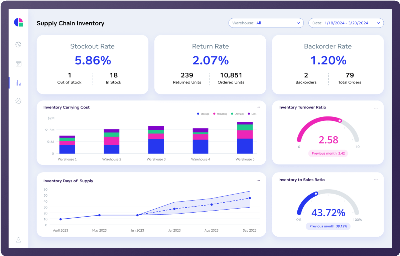
Task: Click the Previous month 39.12% badge
Action: click(x=328, y=226)
